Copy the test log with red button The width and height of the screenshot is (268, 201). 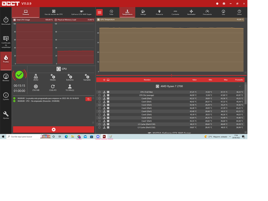[88, 99]
